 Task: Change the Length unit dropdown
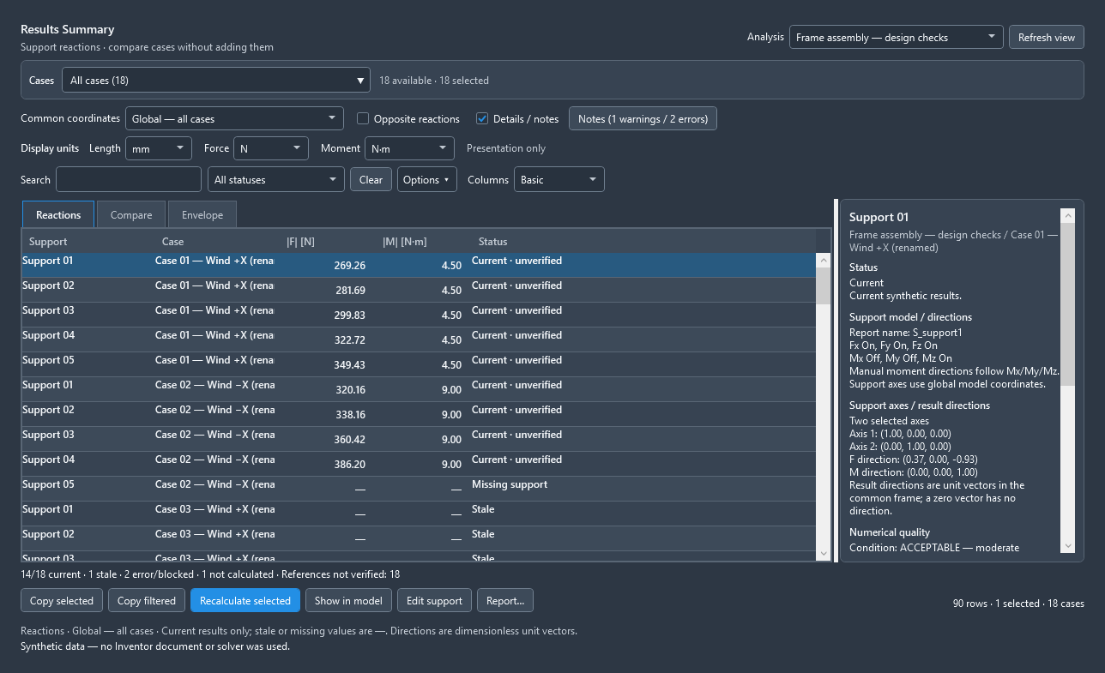159,148
